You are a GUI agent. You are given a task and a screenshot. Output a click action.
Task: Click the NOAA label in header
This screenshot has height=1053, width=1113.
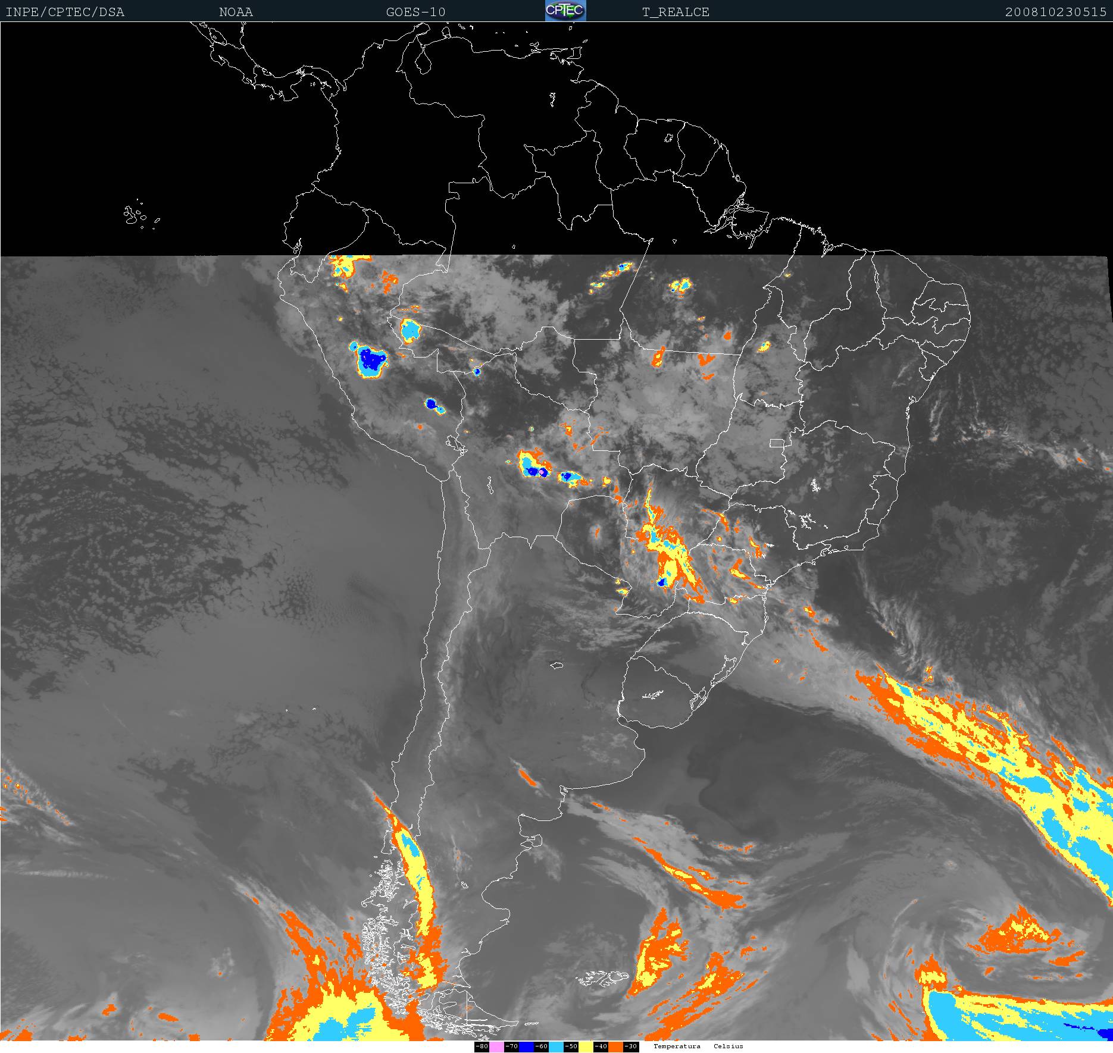(x=236, y=12)
